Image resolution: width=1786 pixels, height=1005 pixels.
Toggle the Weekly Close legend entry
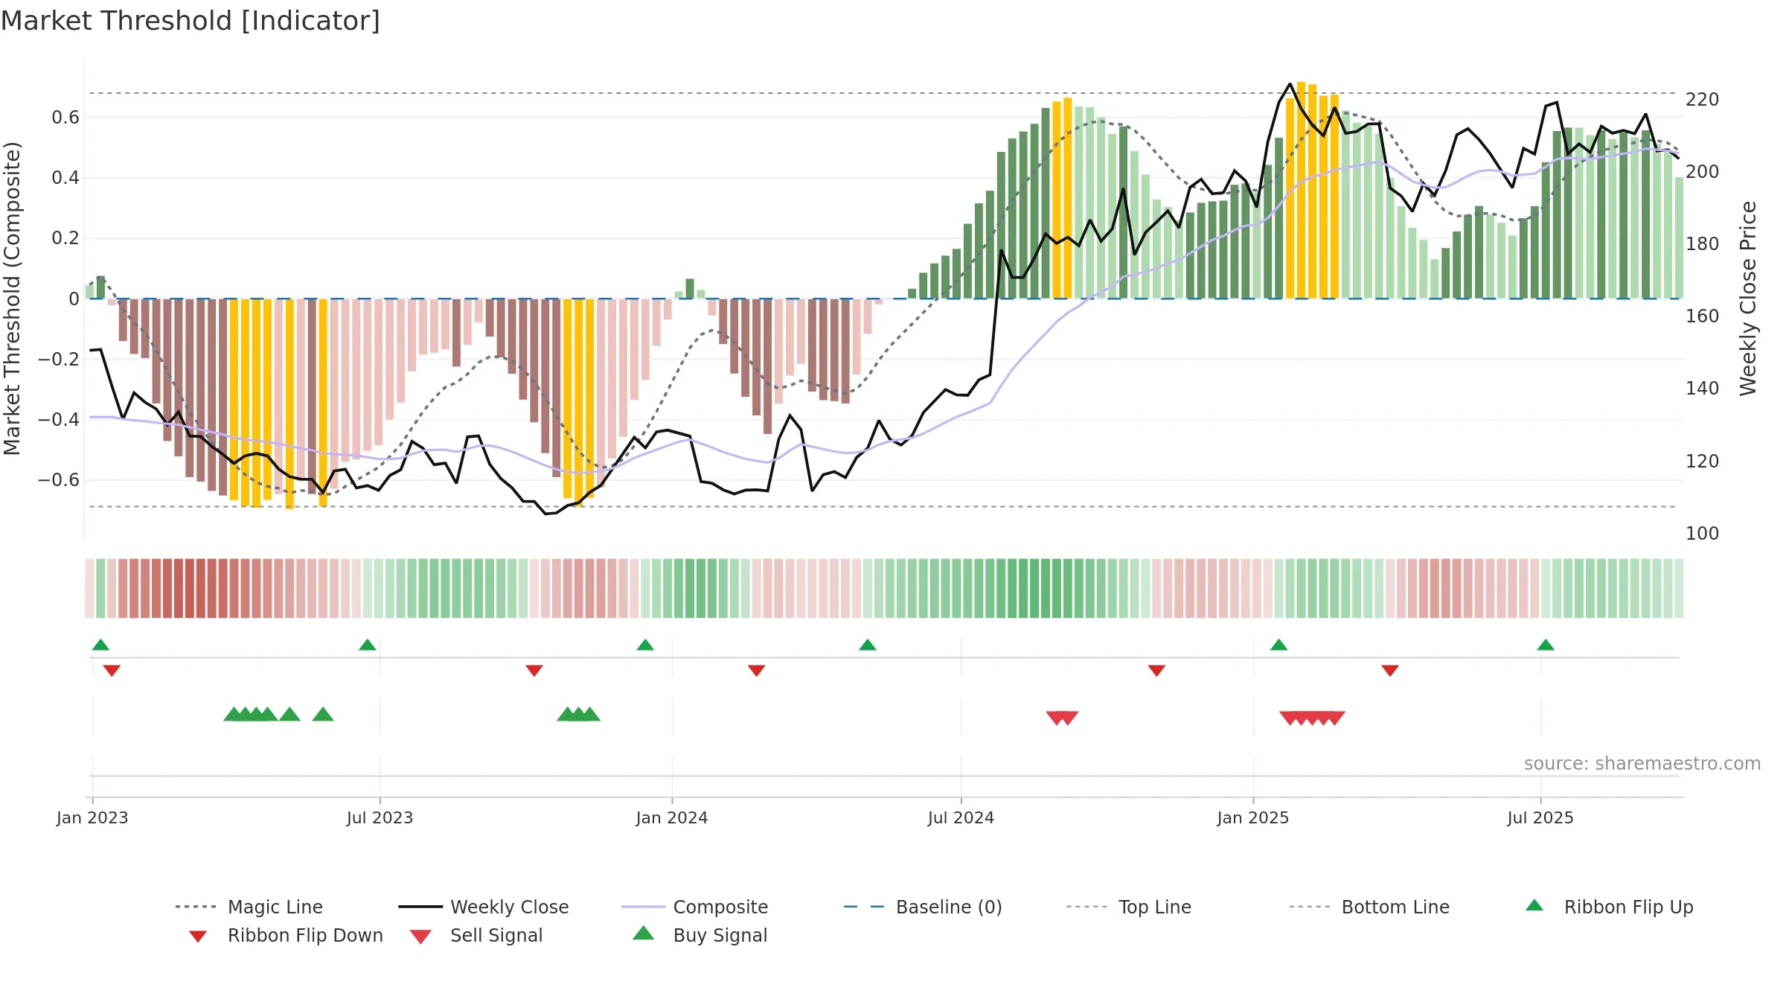pos(484,907)
